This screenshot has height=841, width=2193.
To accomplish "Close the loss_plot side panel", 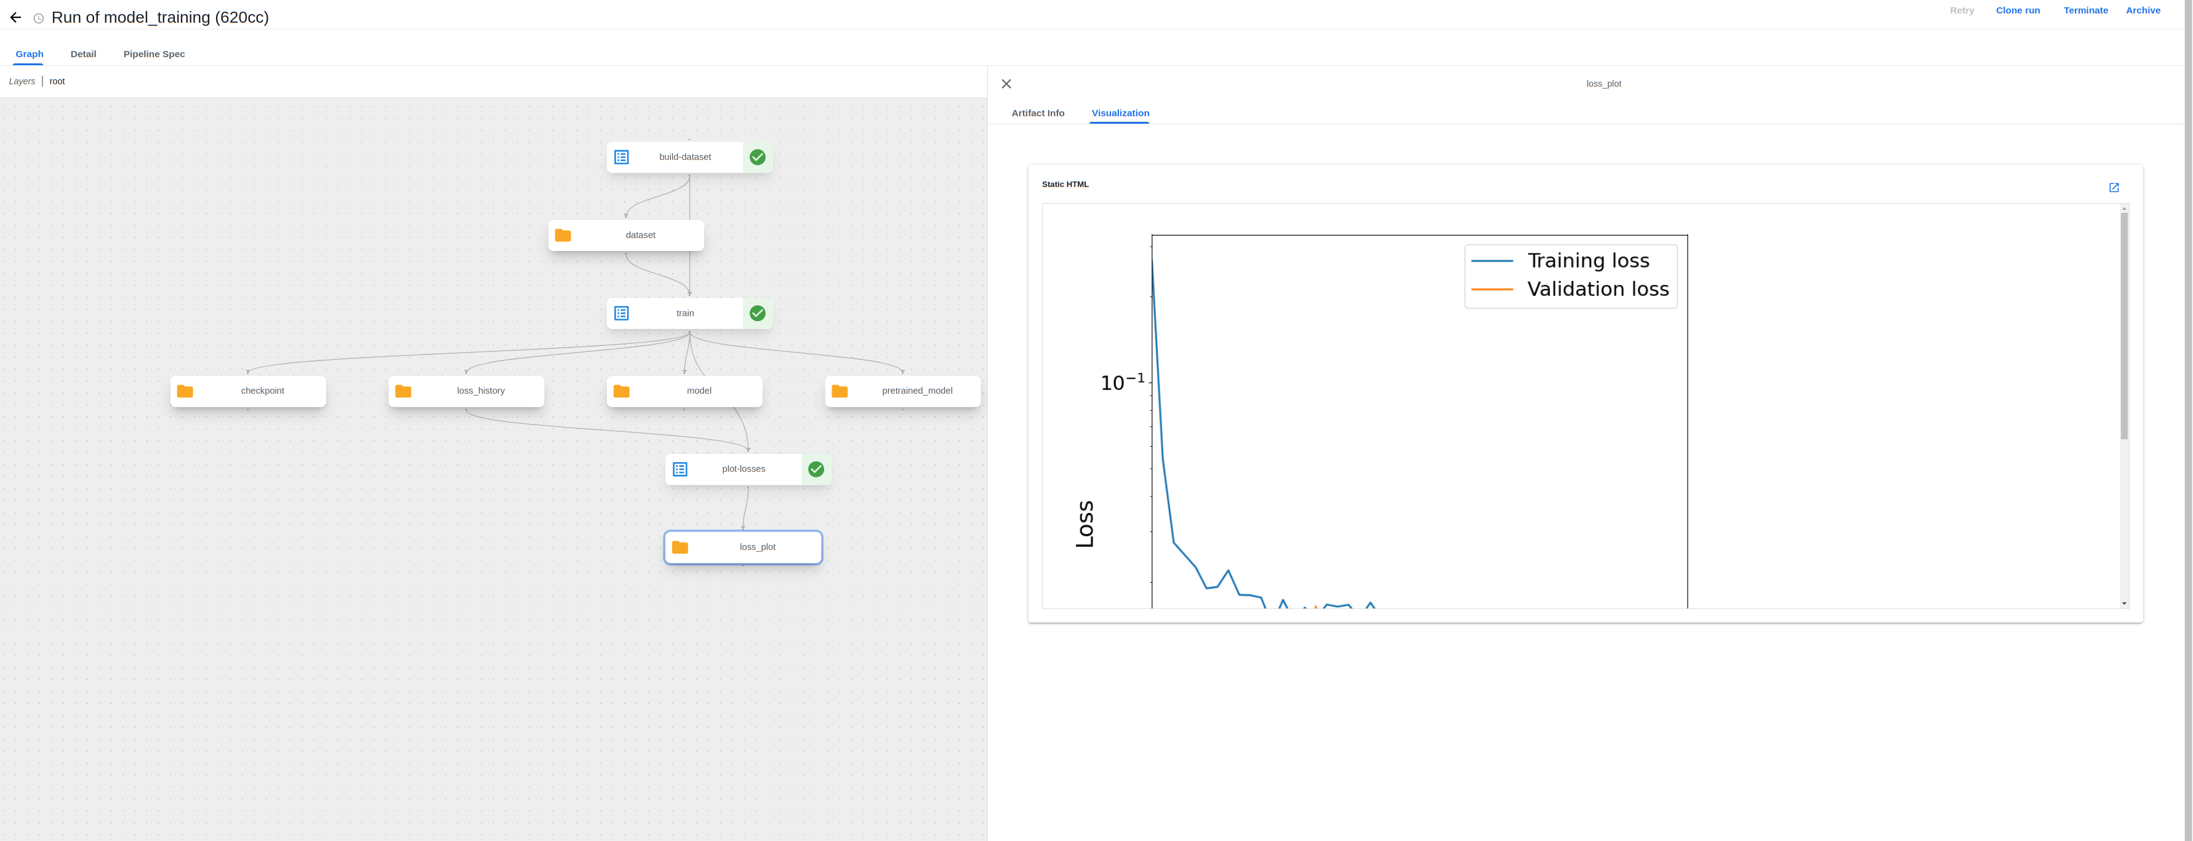I will pyautogui.click(x=1006, y=84).
